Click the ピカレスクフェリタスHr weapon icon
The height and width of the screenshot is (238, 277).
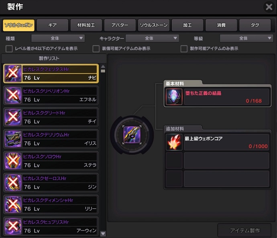pyautogui.click(x=13, y=74)
